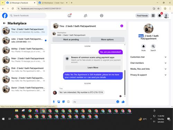This screenshot has height=130, width=173.
Task: Expand the Customize chat section
Action: [148, 57]
